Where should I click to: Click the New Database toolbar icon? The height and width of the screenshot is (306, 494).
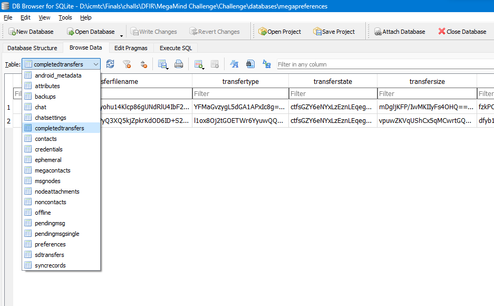[12, 32]
